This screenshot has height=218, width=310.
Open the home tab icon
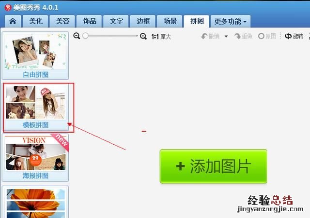coord(13,21)
